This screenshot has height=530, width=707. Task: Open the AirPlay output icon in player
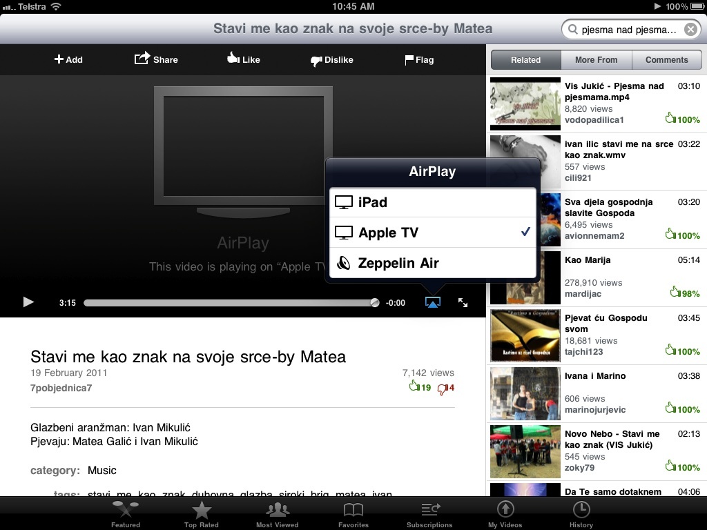[x=433, y=302]
